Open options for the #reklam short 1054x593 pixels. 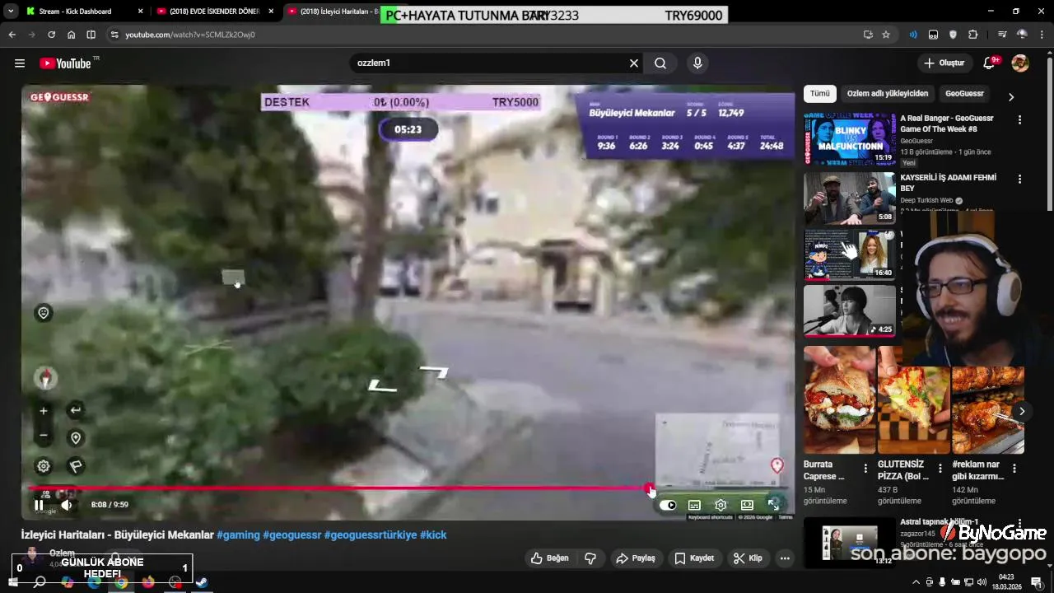click(1014, 469)
